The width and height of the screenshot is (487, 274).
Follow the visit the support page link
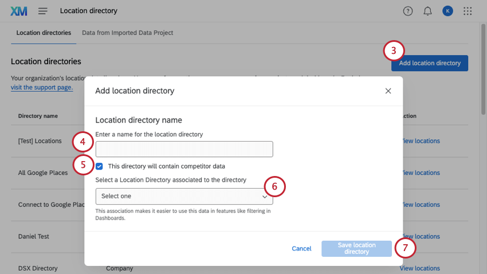[42, 88]
